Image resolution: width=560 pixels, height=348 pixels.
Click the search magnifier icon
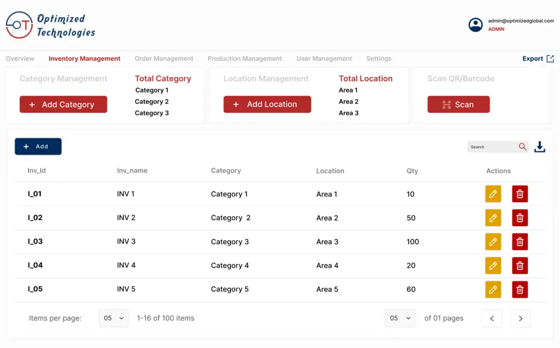(x=522, y=147)
